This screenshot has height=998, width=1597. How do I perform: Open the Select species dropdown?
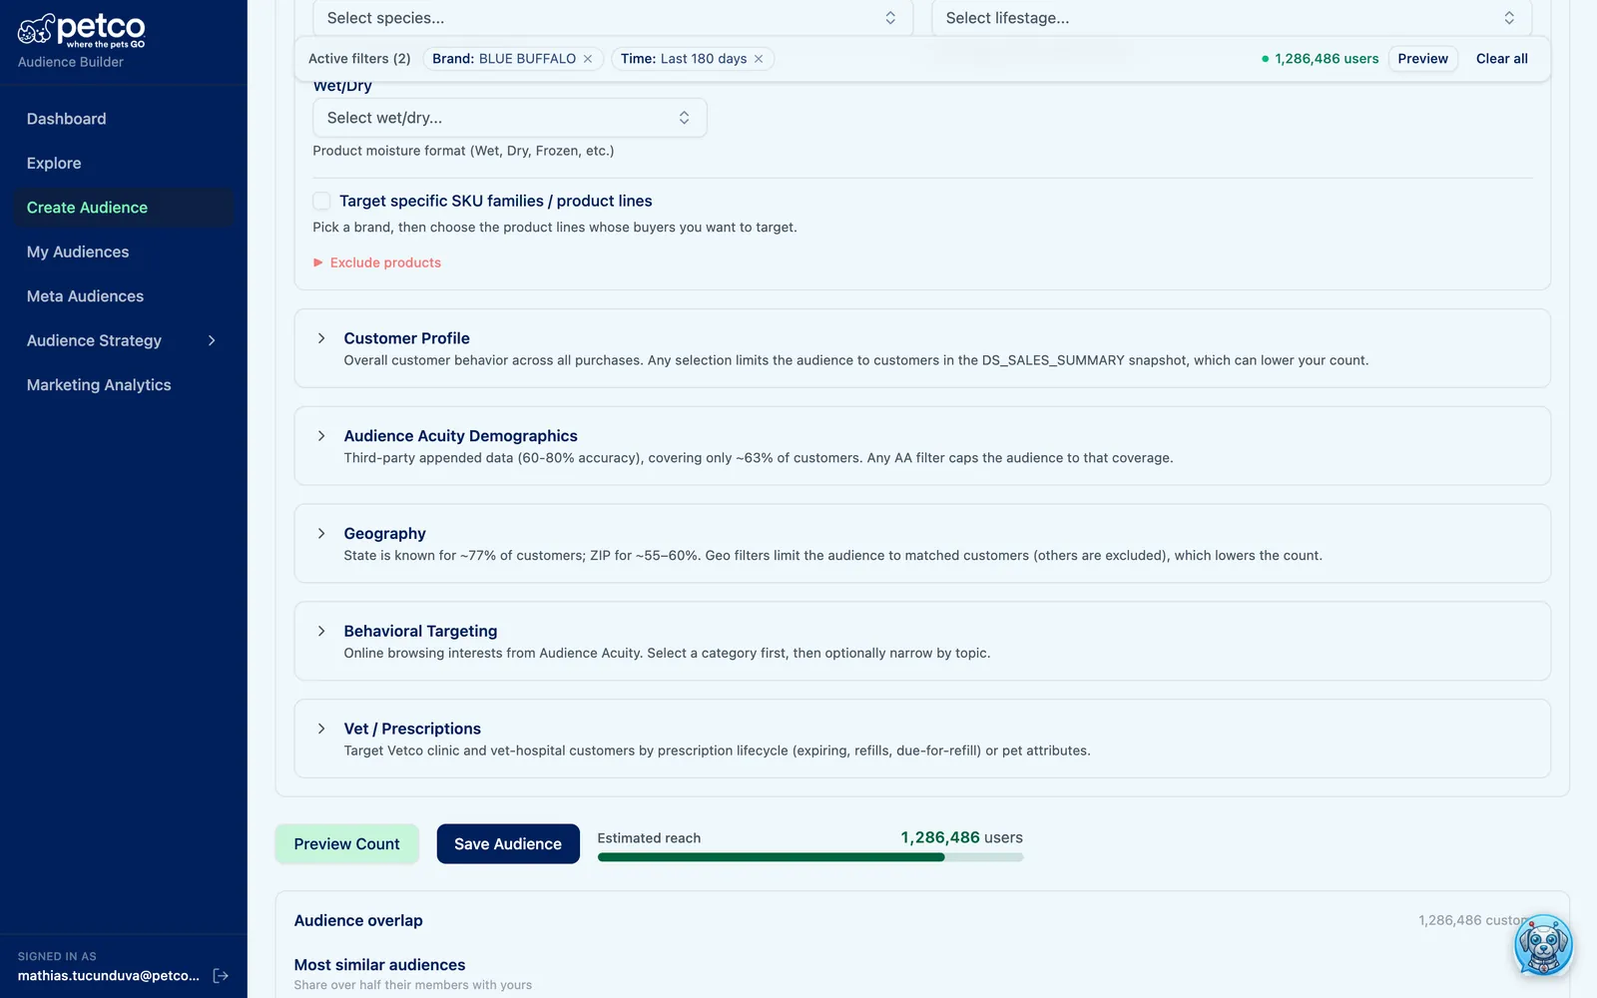(x=613, y=18)
